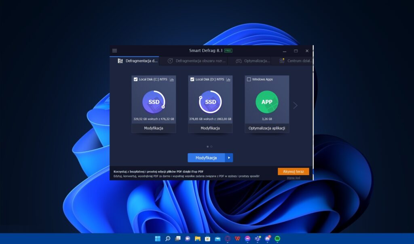The width and height of the screenshot is (414, 244).
Task: Click the boot-time defrag clock icon
Action: (170, 61)
